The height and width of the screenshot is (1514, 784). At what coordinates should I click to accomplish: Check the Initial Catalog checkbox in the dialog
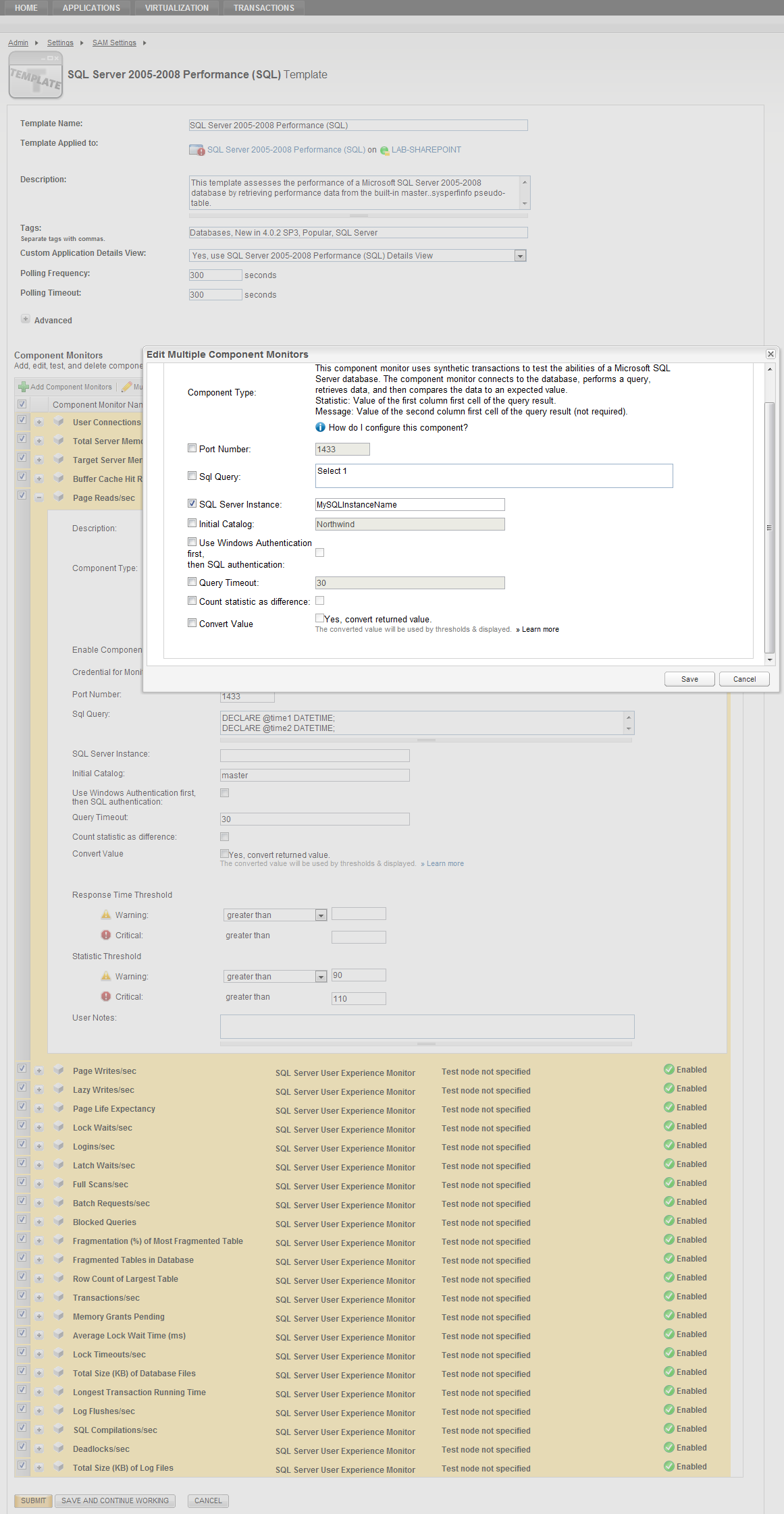192,522
